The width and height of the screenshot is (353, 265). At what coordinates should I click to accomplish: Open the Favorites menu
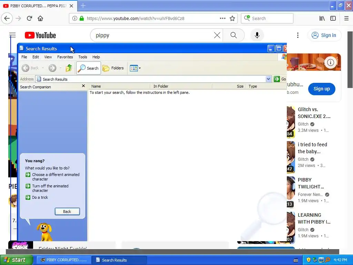click(x=65, y=57)
